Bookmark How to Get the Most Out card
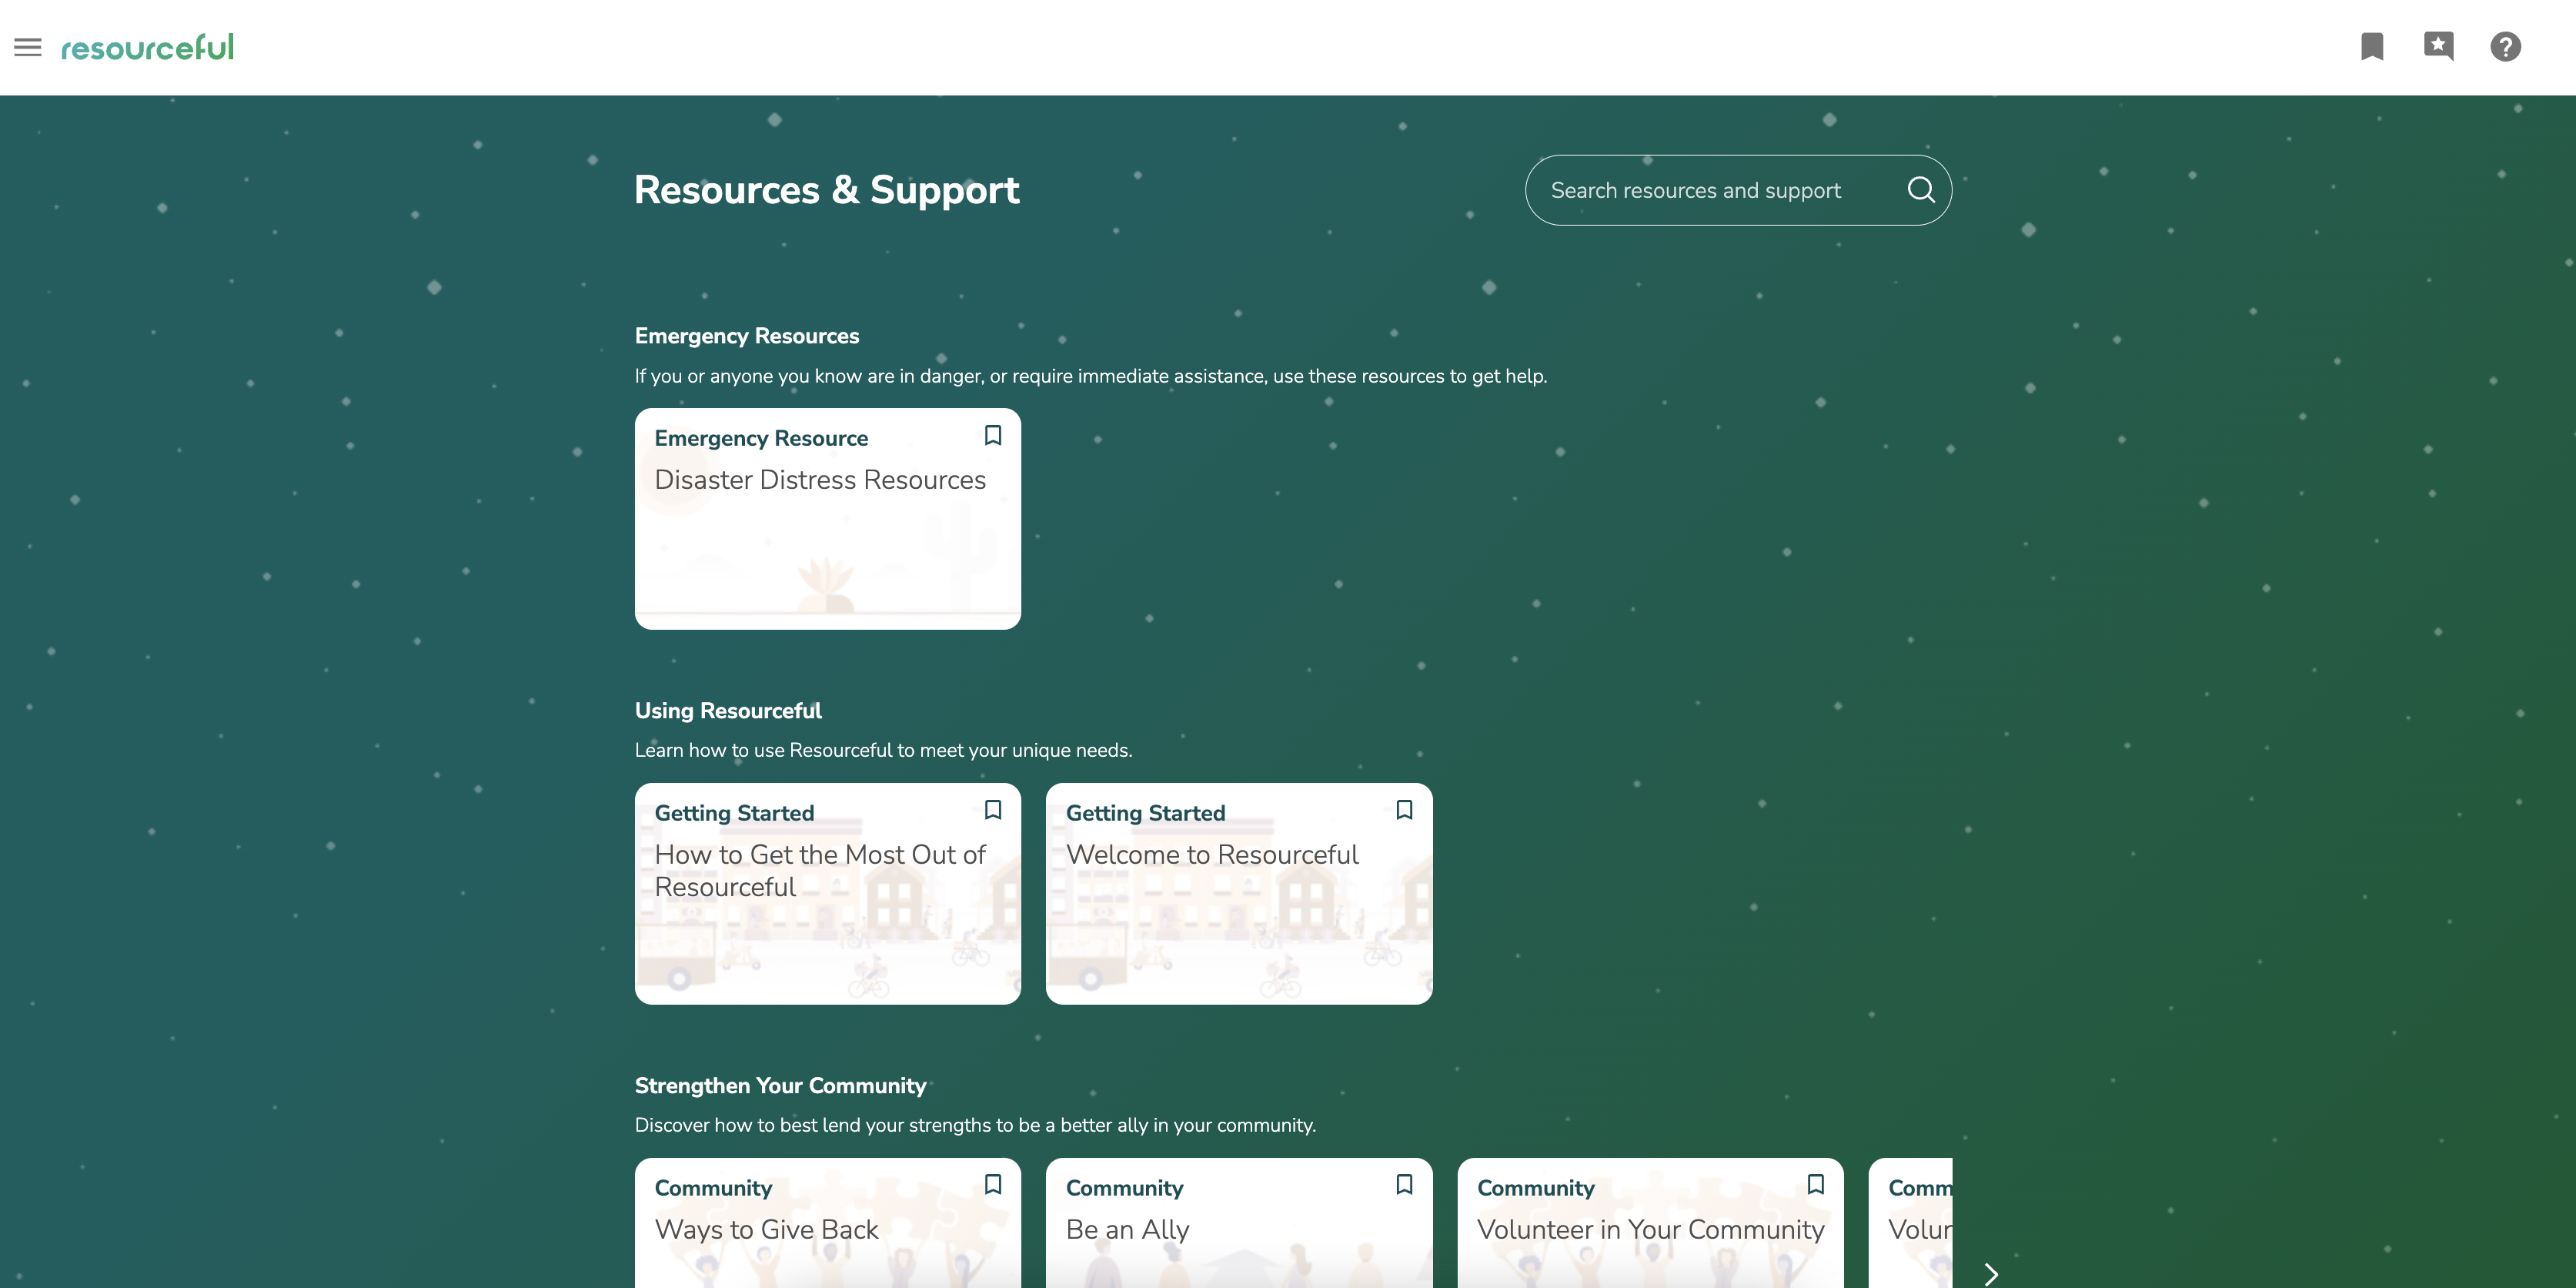This screenshot has width=2576, height=1288. [x=992, y=810]
